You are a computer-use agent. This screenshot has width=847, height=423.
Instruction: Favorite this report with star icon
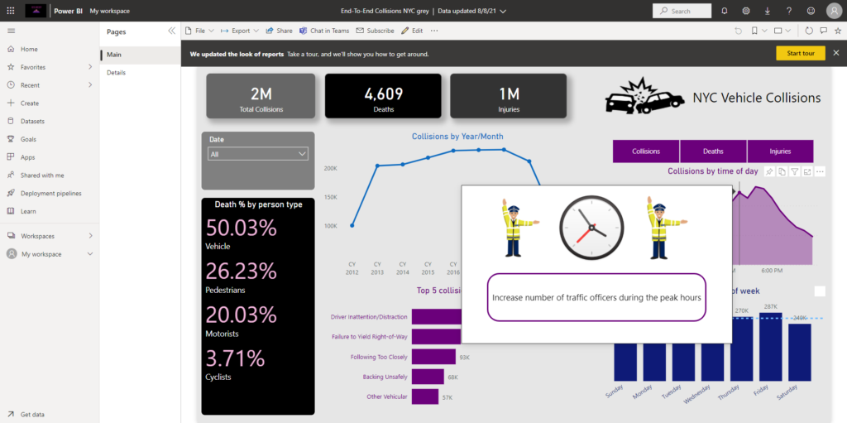[x=838, y=31]
